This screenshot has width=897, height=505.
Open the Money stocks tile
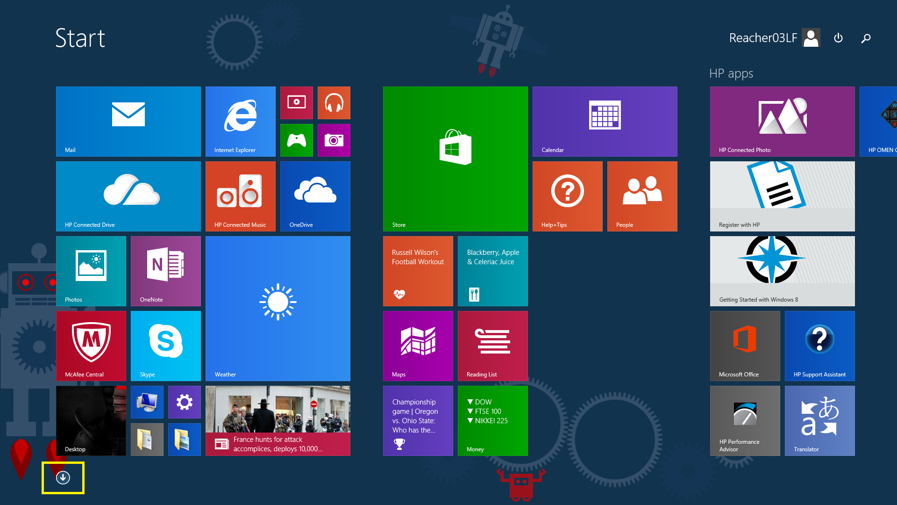[x=493, y=421]
